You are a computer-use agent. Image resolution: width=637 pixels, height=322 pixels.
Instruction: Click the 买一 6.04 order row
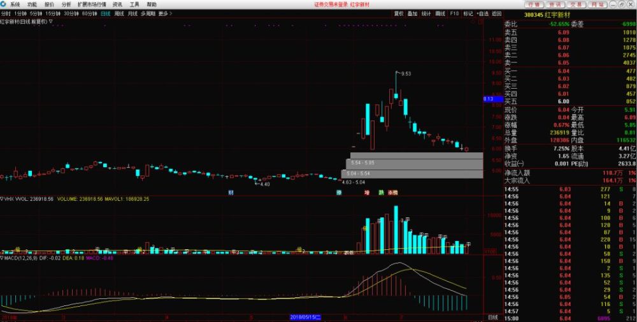[570, 71]
